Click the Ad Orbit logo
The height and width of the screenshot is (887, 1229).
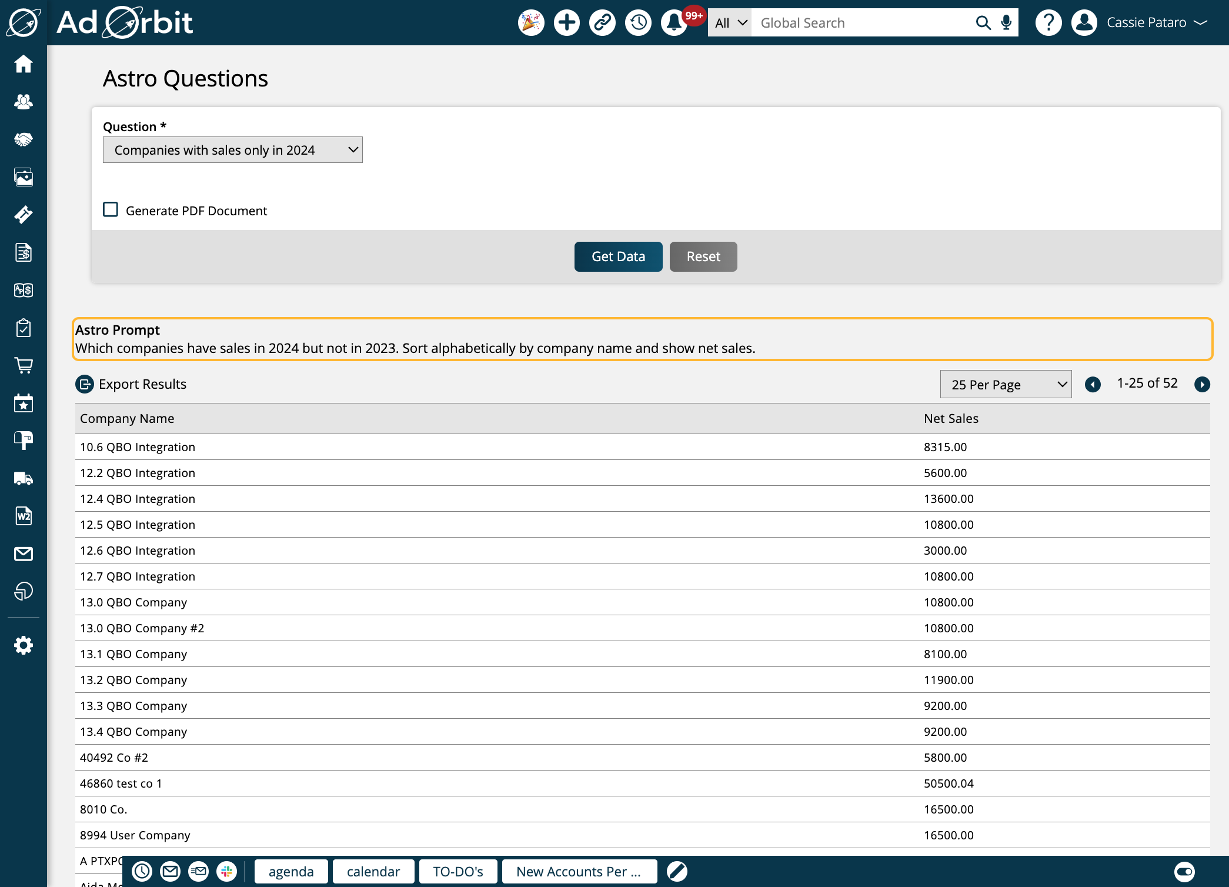(x=125, y=22)
